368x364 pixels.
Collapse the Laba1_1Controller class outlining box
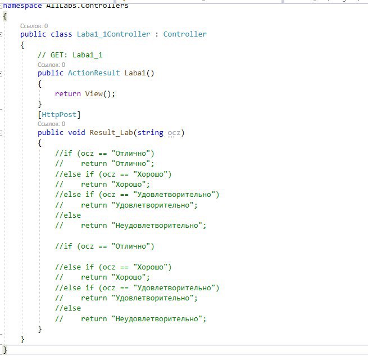[1, 34]
